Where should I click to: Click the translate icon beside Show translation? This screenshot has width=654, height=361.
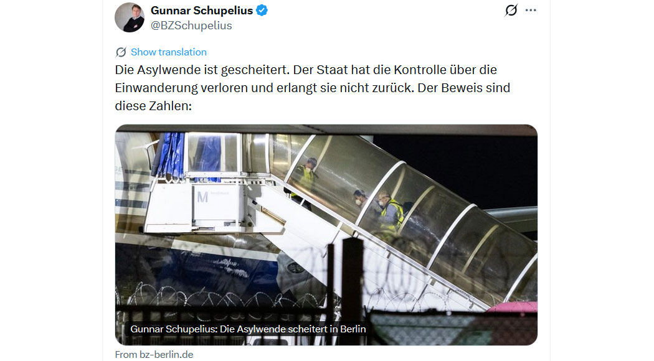click(121, 52)
